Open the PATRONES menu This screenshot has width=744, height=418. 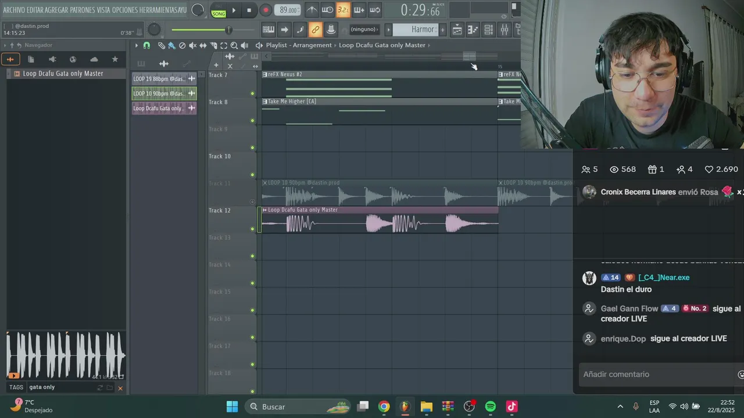(83, 10)
